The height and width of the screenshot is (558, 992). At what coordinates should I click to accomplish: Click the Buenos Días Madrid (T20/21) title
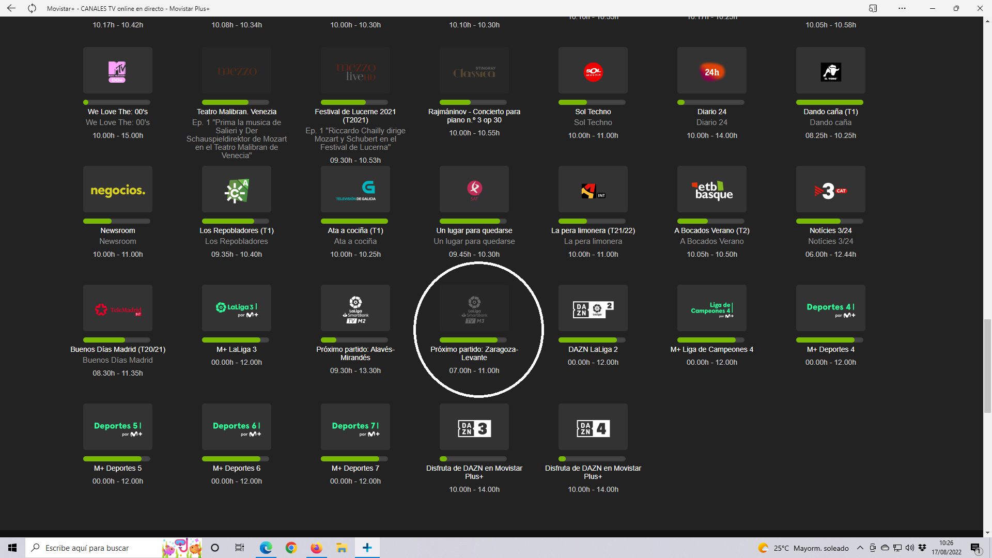pos(118,349)
